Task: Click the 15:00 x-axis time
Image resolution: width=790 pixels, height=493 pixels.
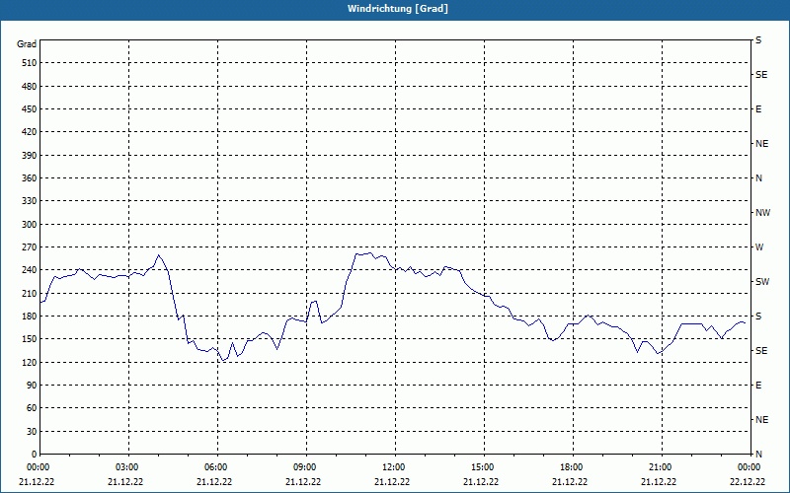Action: pyautogui.click(x=481, y=467)
